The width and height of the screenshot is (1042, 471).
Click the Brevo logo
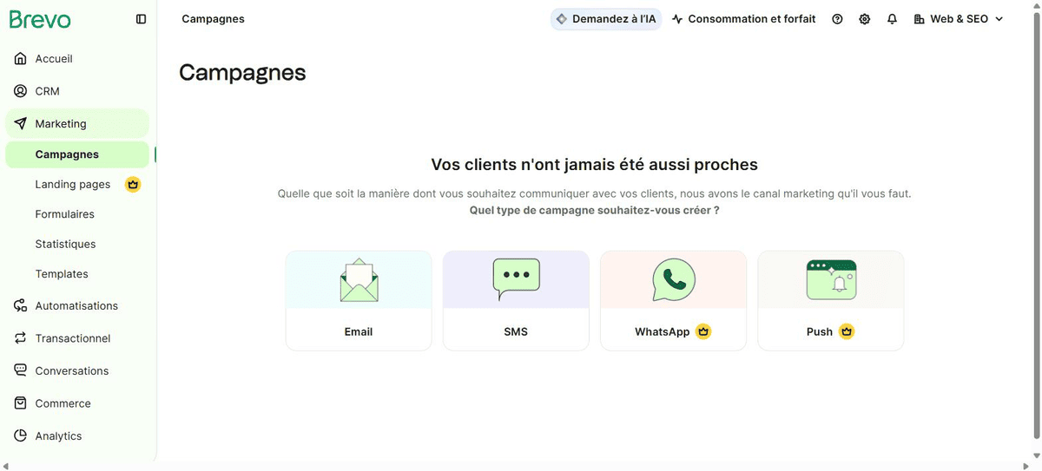pyautogui.click(x=40, y=19)
